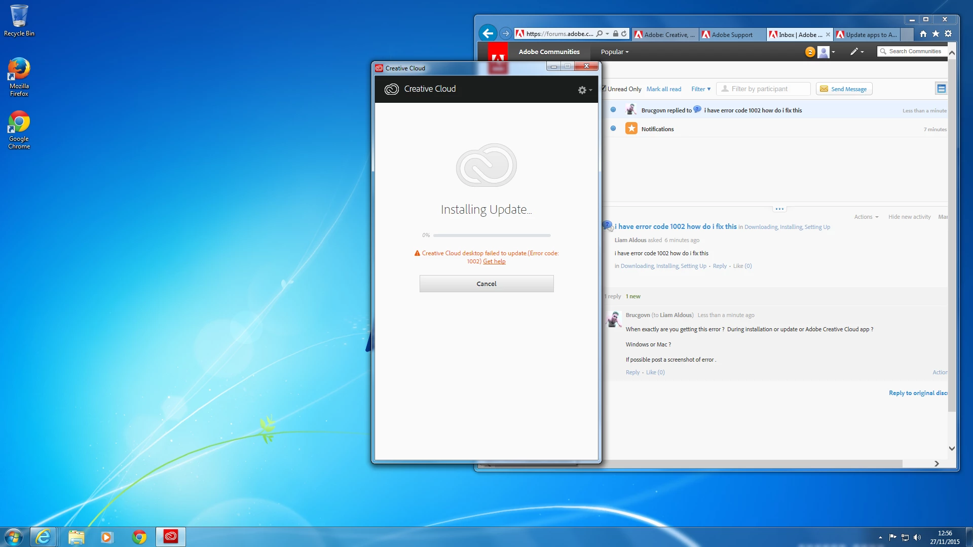973x547 pixels.
Task: Click the IE home icon
Action: pyautogui.click(x=923, y=34)
